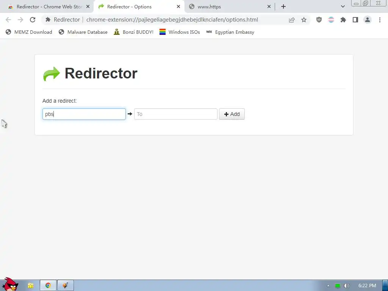Click the browser forward arrow
The width and height of the screenshot is (388, 291).
point(20,20)
